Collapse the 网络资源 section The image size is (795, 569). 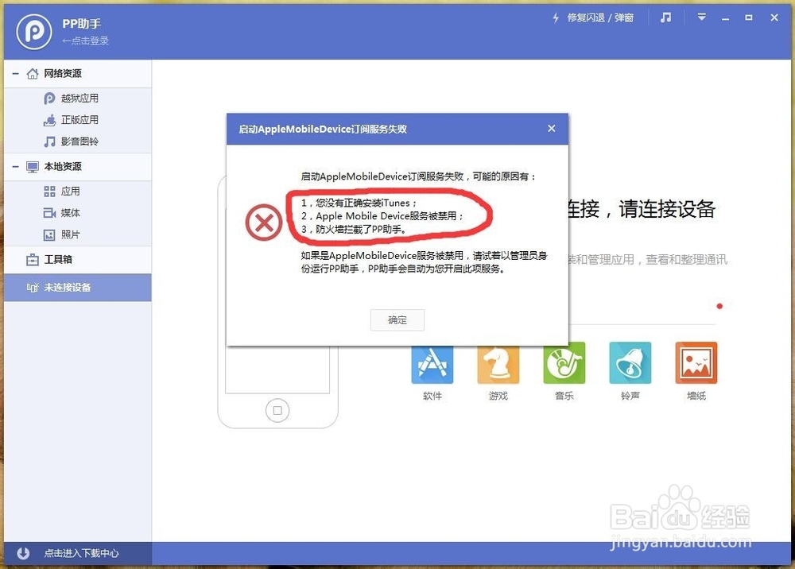(16, 73)
